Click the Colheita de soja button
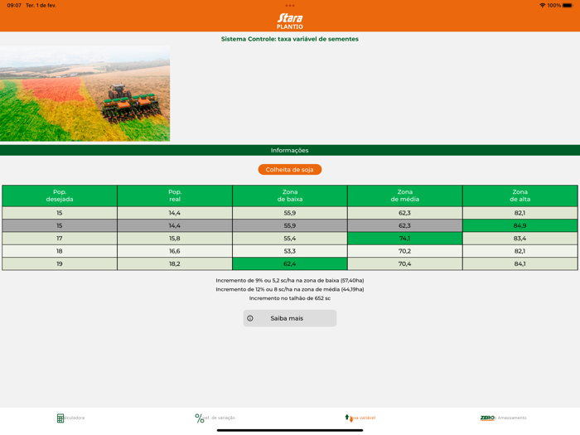This screenshot has width=580, height=435. point(290,169)
